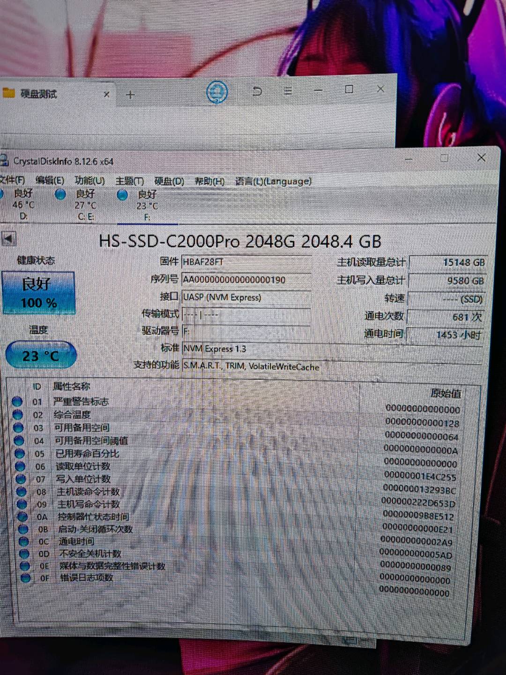506x675 pixels.
Task: Click the 属性名称 column header
Action: tap(71, 386)
